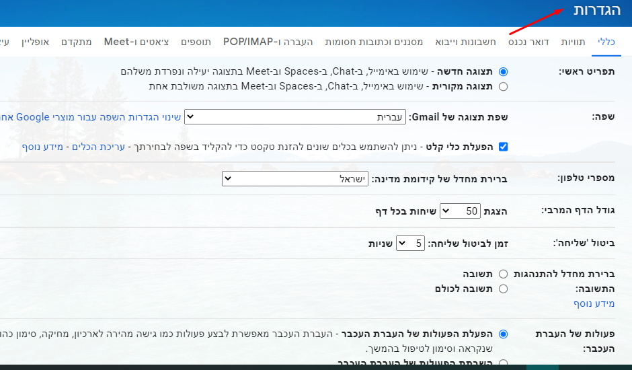Open the דואר נכנס (Inbox) tab
The height and width of the screenshot is (370, 632).
tap(528, 42)
